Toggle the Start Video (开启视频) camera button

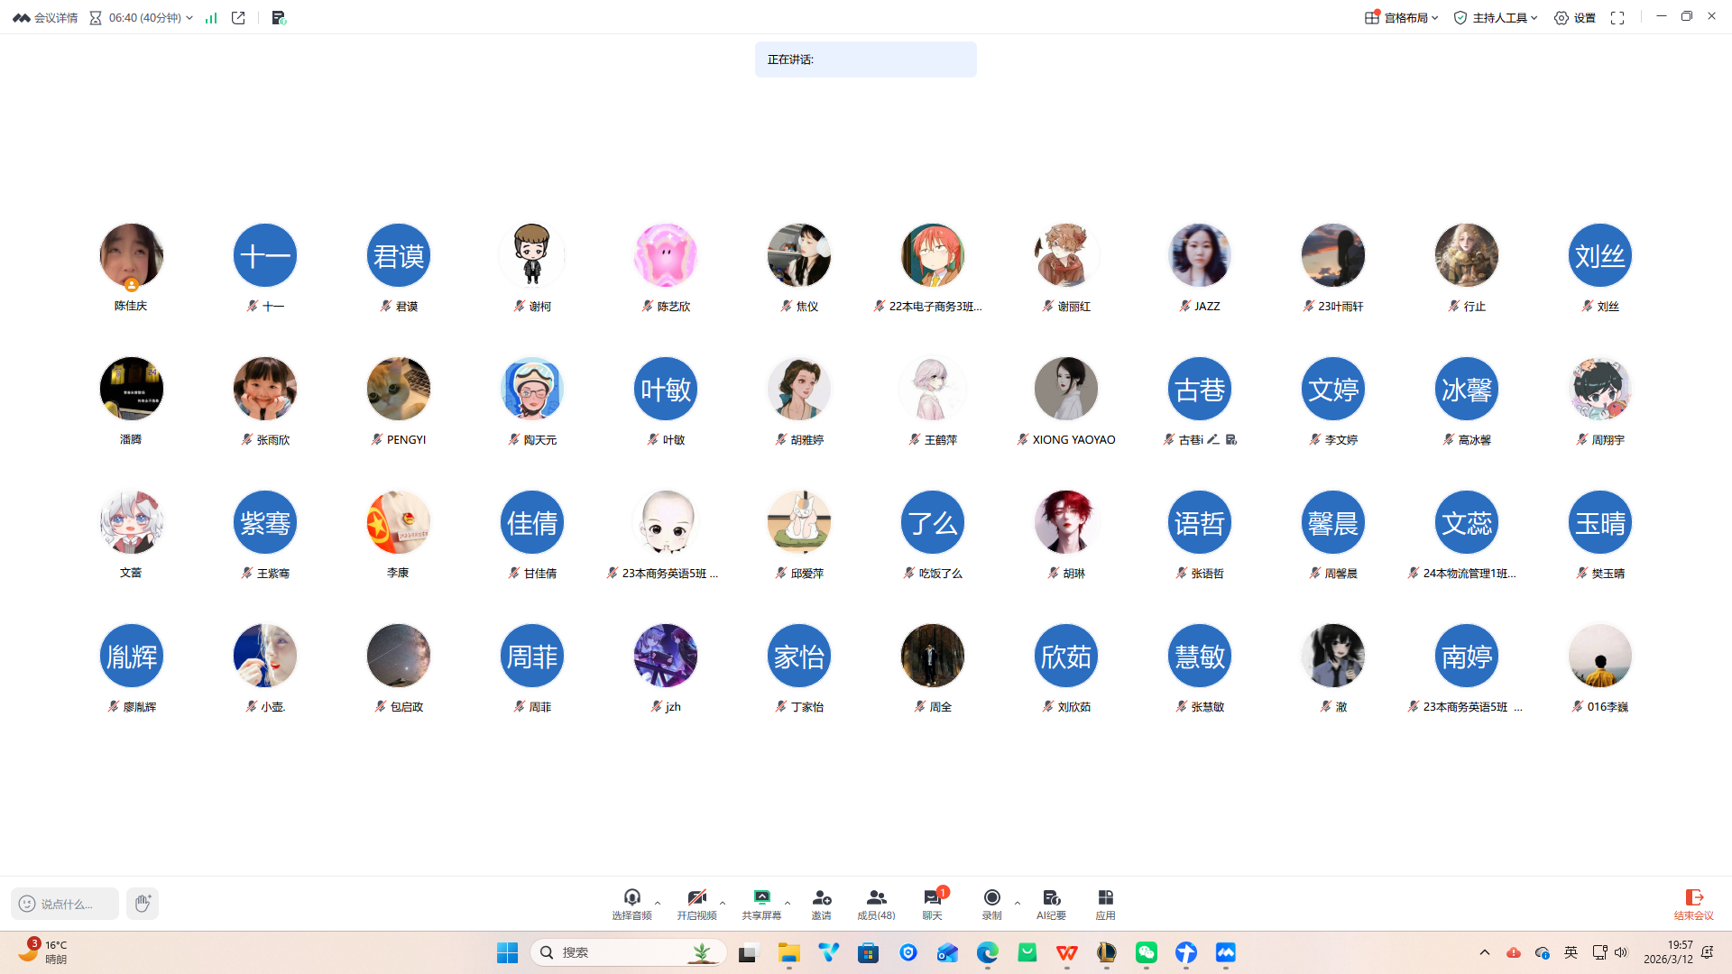(696, 903)
